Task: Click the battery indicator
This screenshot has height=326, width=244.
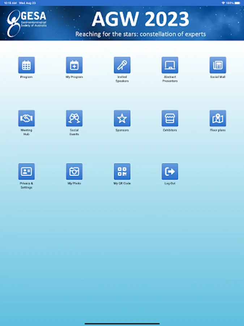Action: click(237, 3)
